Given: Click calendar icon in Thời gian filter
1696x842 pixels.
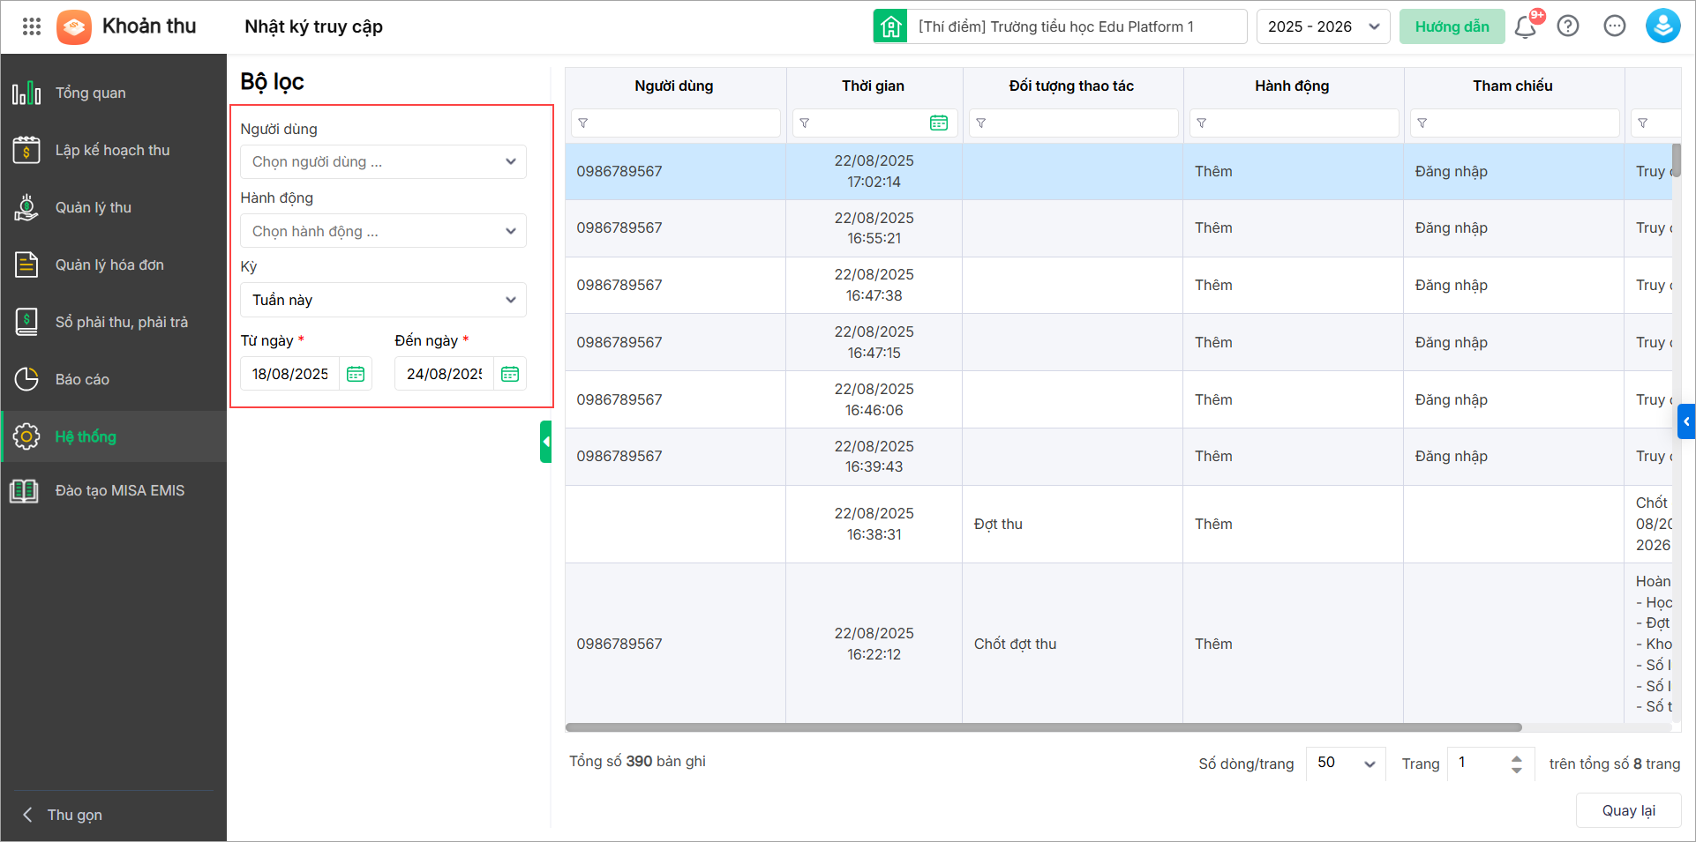Looking at the screenshot, I should 939,123.
